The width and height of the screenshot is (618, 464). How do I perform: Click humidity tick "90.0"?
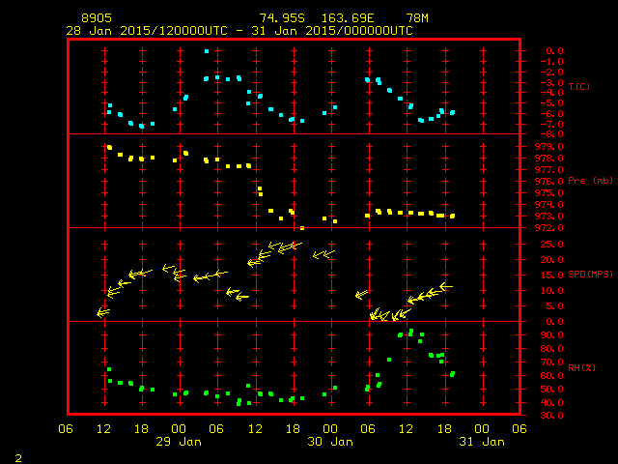[x=551, y=335]
